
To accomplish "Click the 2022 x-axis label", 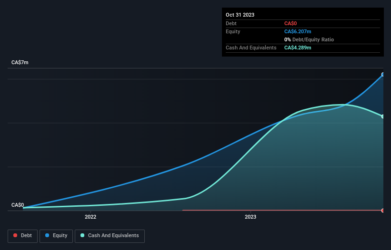I will (90, 217).
